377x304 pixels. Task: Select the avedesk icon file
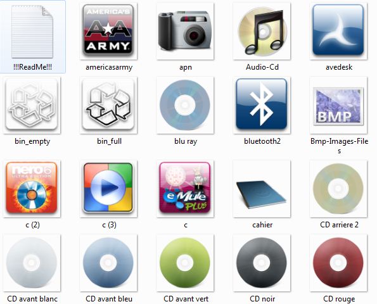coord(338,31)
